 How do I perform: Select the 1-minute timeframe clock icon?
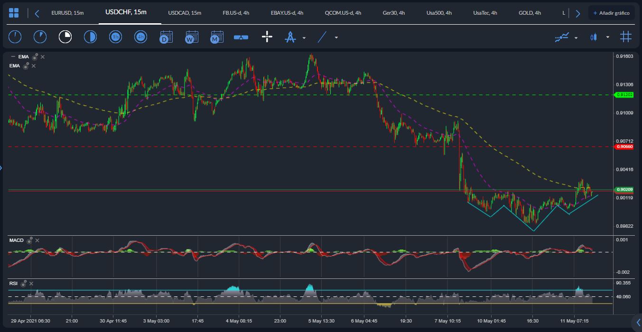tap(15, 37)
